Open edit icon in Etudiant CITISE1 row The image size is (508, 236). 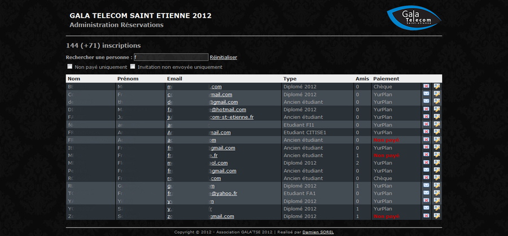437,132
